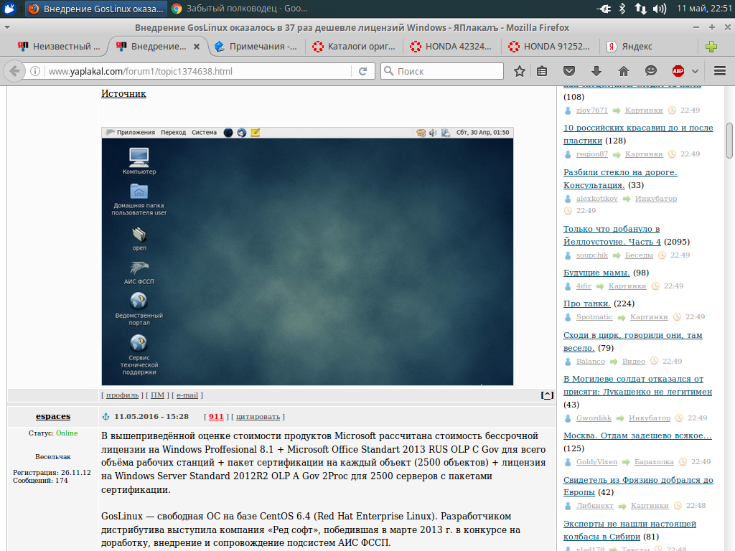Switch to tab 'Неизвестный ...'
Image resolution: width=735 pixels, height=551 pixels.
[x=59, y=47]
